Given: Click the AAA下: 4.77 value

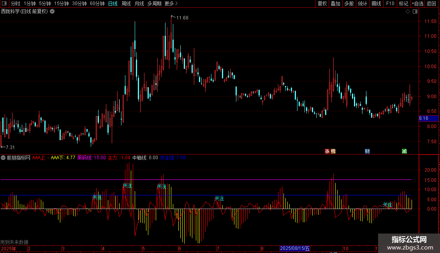Looking at the screenshot, I should click(63, 158).
